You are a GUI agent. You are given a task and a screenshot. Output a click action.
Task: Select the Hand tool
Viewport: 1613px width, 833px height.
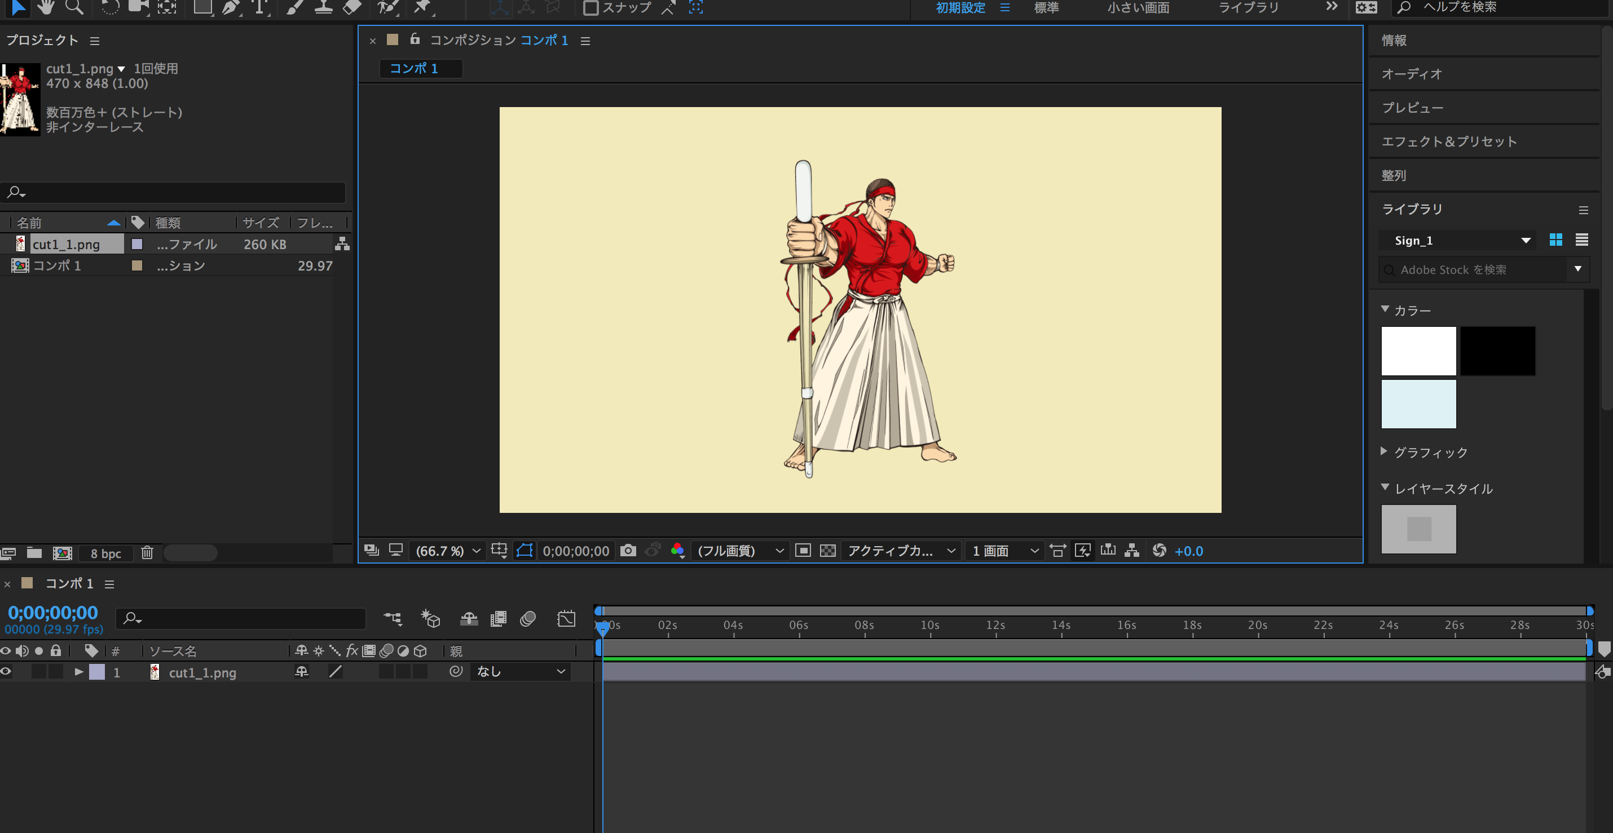click(x=46, y=7)
